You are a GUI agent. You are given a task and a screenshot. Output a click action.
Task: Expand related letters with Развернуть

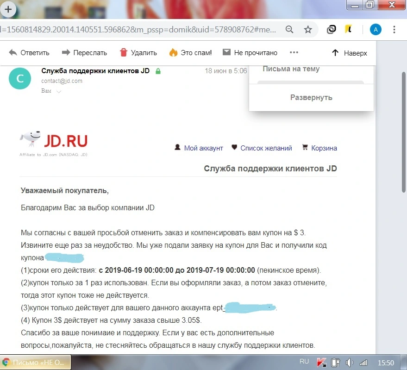[x=311, y=98]
